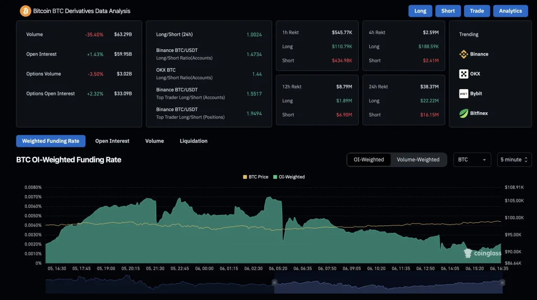Click right handle of chart range slider
The height and width of the screenshot is (300, 537).
coord(502,283)
